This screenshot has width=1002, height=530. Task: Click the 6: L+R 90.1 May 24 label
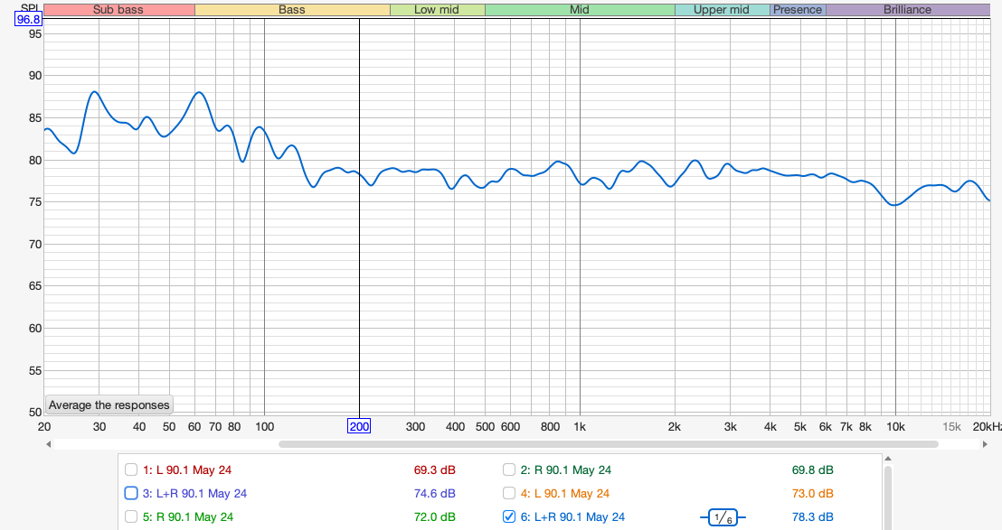(x=572, y=516)
